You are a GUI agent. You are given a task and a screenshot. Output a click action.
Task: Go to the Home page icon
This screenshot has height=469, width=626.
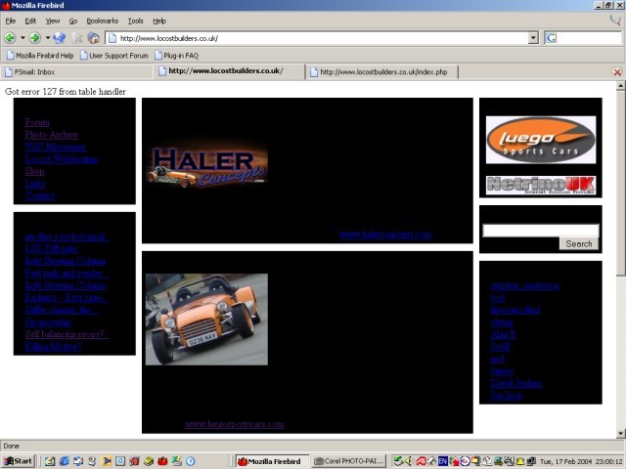(93, 38)
